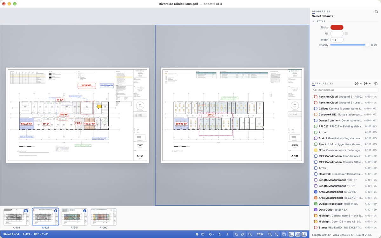Redo the last undone action
381x238 pixels.
[243, 234]
